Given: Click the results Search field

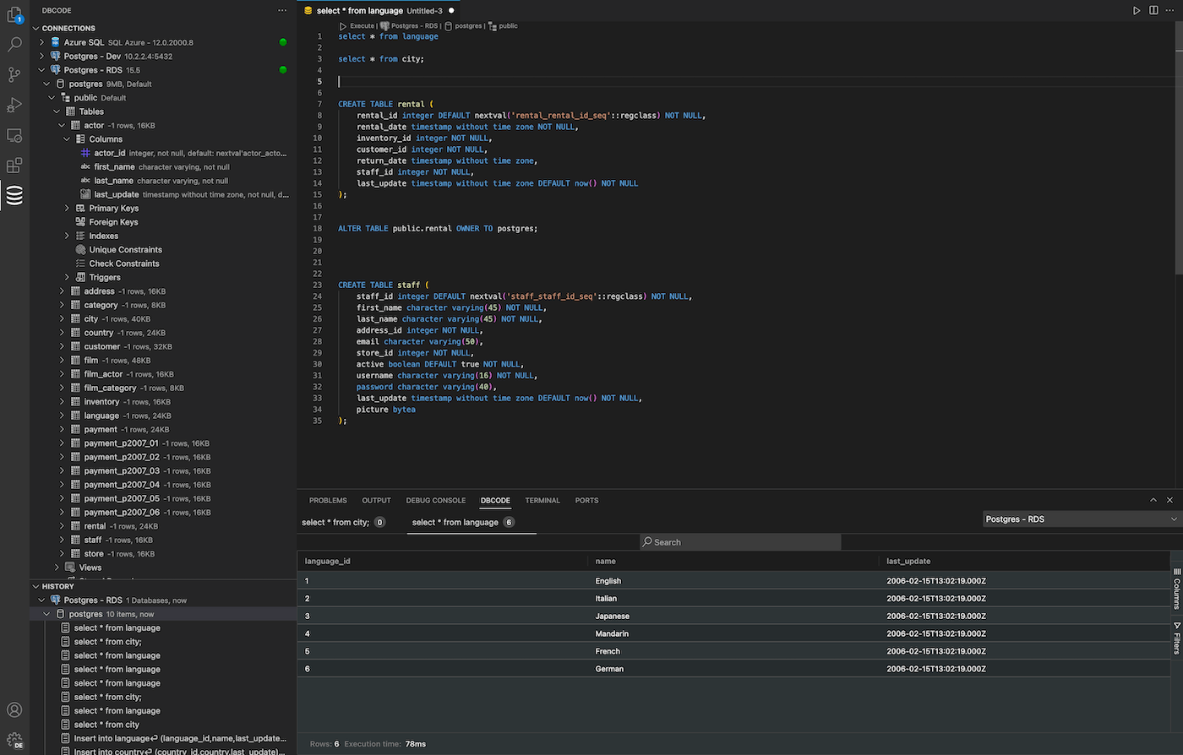Looking at the screenshot, I should (739, 542).
